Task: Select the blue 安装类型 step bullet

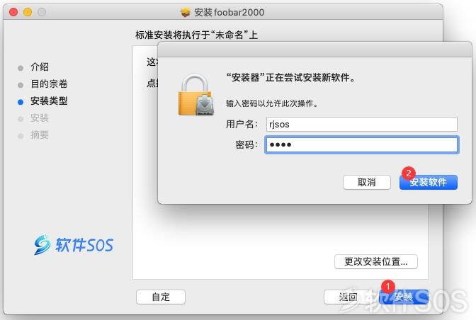Action: click(x=21, y=102)
